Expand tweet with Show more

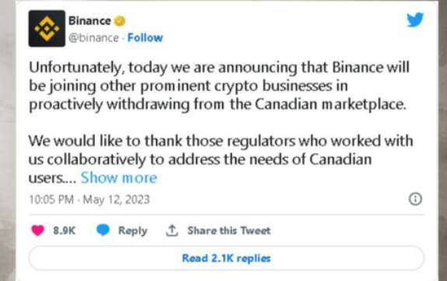(x=119, y=178)
